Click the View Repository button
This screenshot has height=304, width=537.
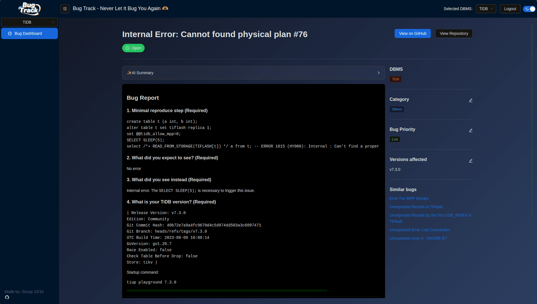[454, 33]
